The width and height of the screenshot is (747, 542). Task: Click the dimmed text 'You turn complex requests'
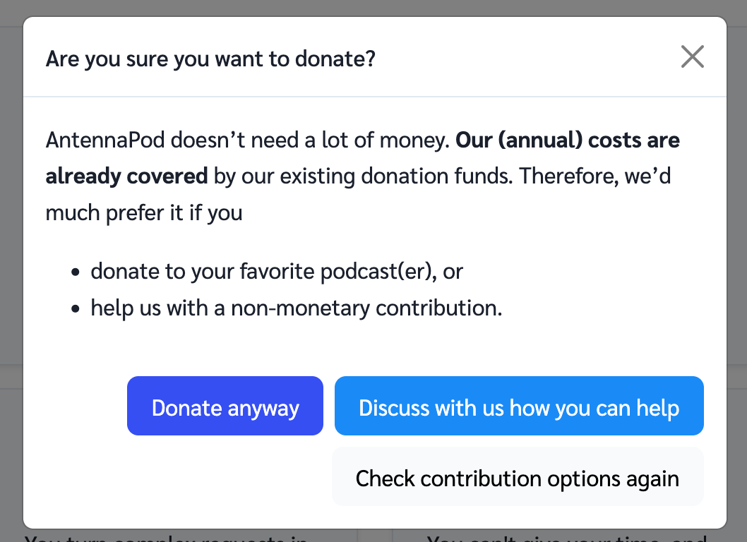coord(166,538)
